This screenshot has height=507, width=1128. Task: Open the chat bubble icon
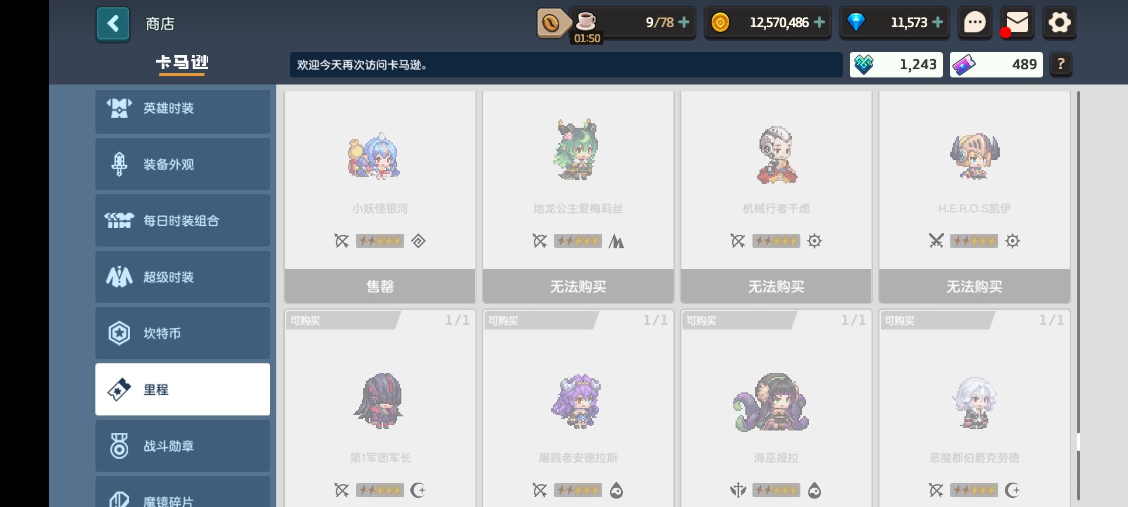point(975,23)
